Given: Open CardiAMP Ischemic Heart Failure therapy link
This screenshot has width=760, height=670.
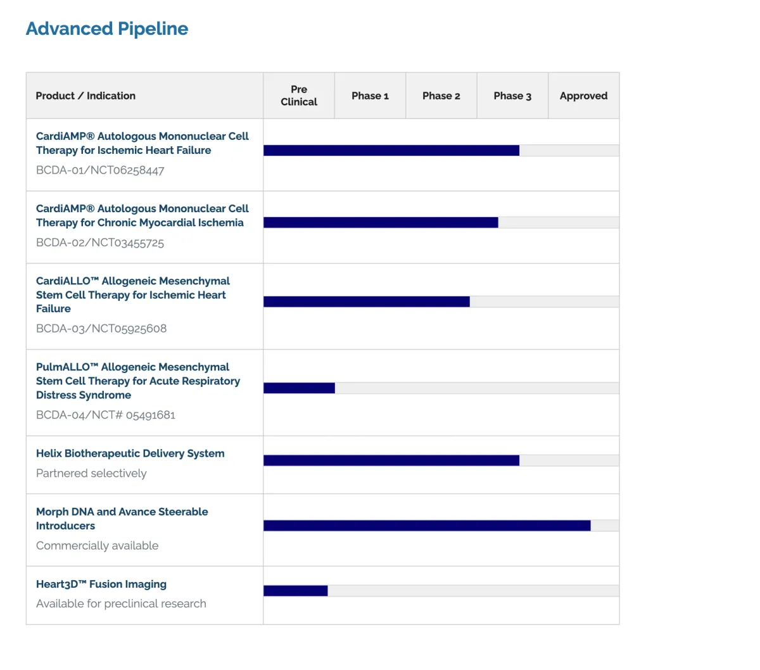Looking at the screenshot, I should coord(142,143).
